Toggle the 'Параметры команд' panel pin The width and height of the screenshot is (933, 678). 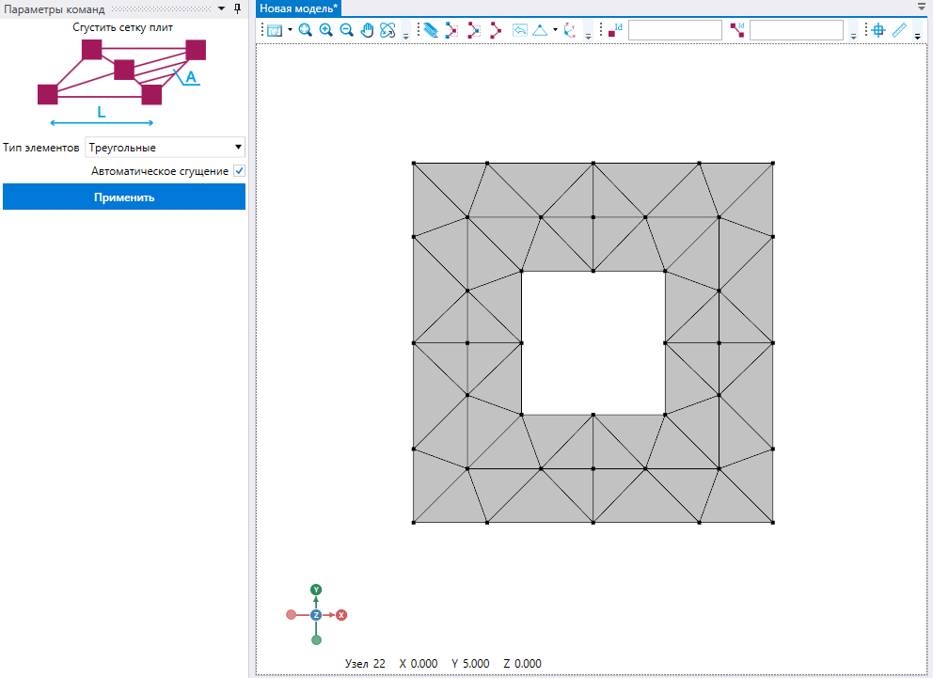point(237,8)
